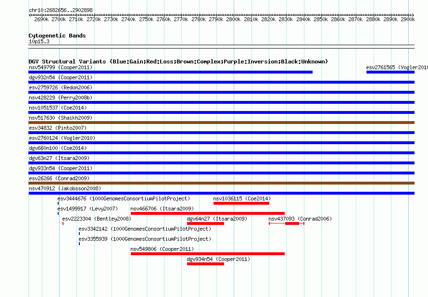Select the dgv660n100 (Coe2014) label

click(x=58, y=148)
